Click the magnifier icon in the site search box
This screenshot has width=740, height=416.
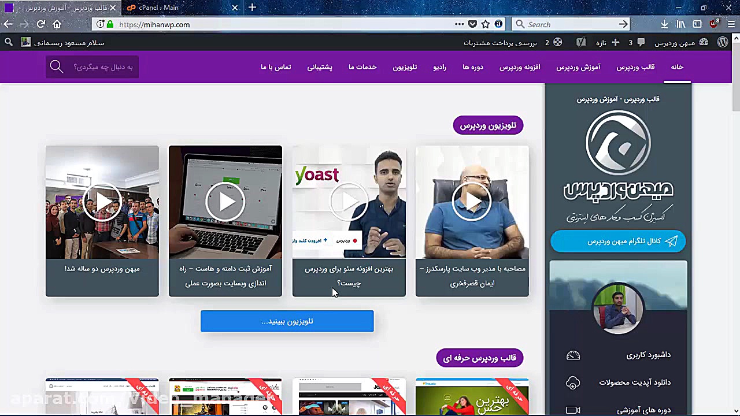click(x=56, y=67)
